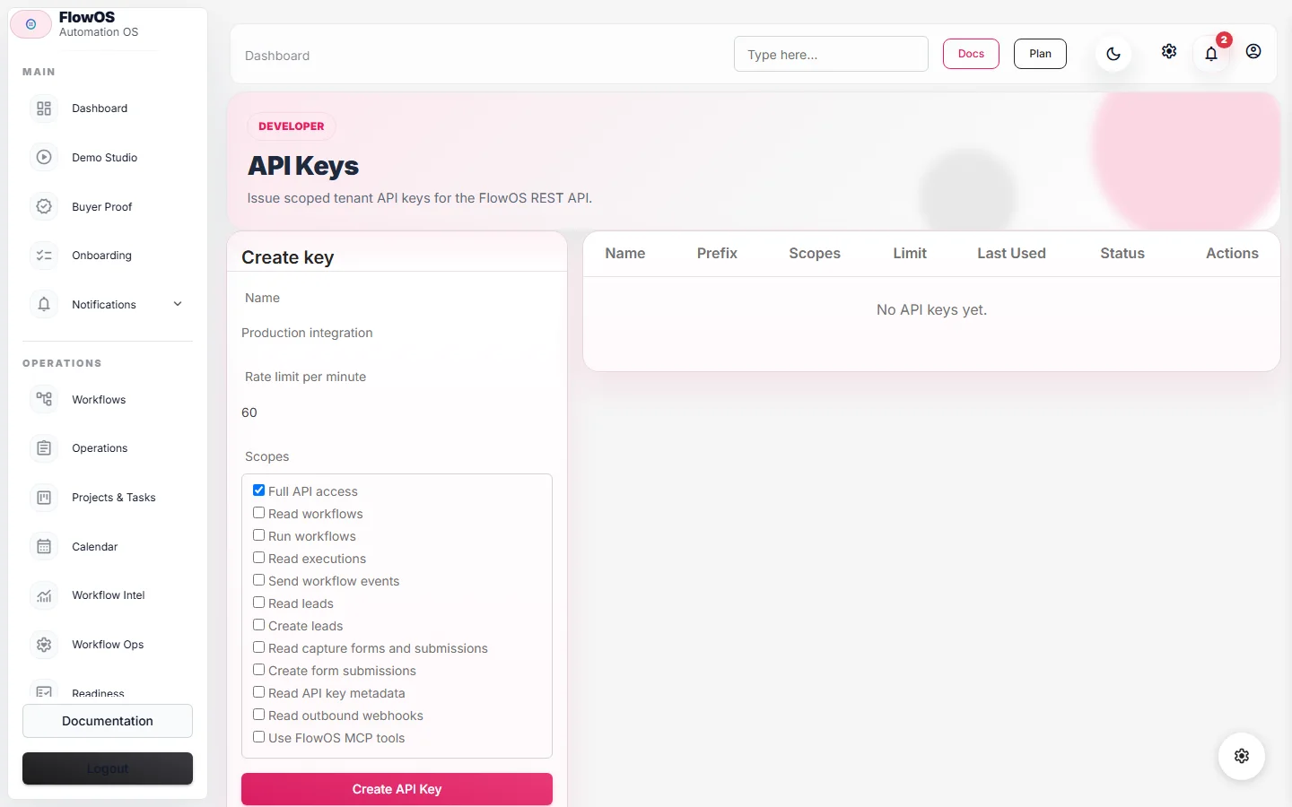The height and width of the screenshot is (807, 1292).
Task: Select Onboarding in the sidebar
Action: [x=108, y=256]
